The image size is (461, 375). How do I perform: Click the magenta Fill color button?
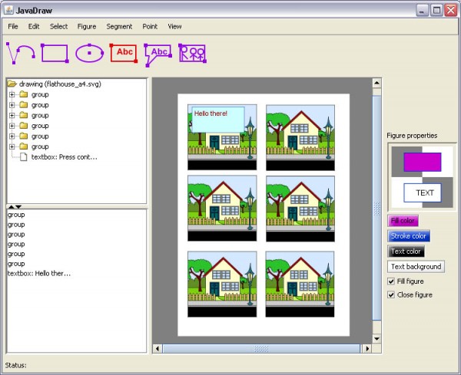403,221
